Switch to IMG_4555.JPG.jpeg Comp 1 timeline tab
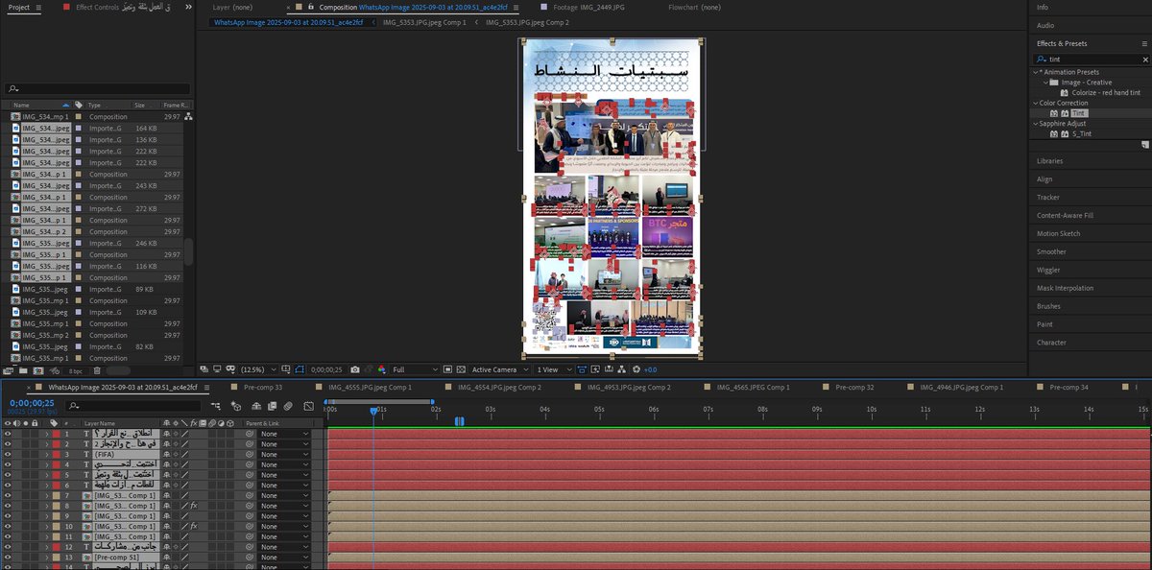The height and width of the screenshot is (570, 1152). click(370, 387)
